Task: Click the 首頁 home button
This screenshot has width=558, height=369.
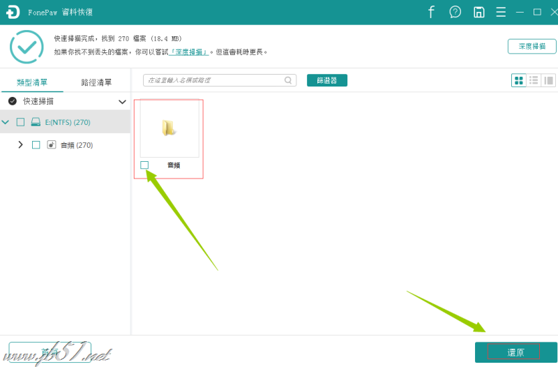Action: click(x=50, y=352)
